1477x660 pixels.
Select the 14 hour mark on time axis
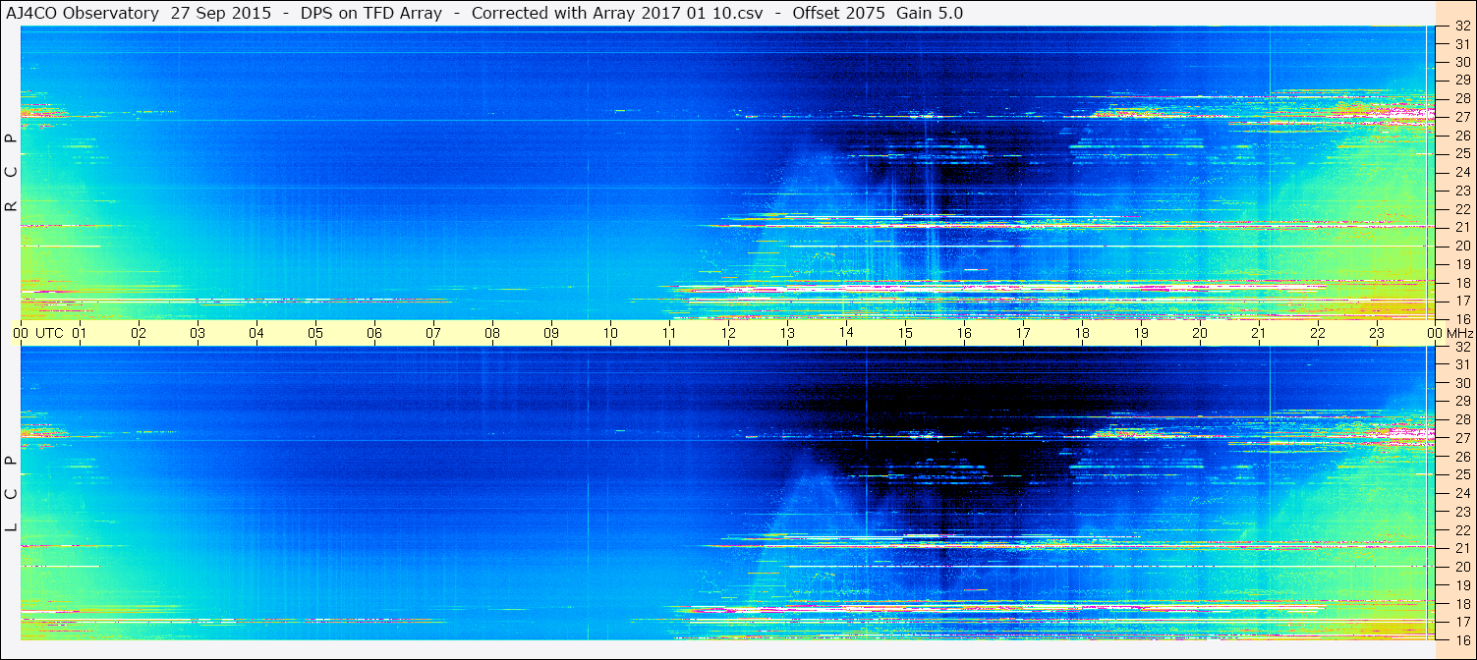coord(846,333)
